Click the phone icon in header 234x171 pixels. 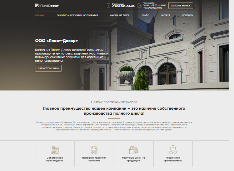tap(108, 6)
